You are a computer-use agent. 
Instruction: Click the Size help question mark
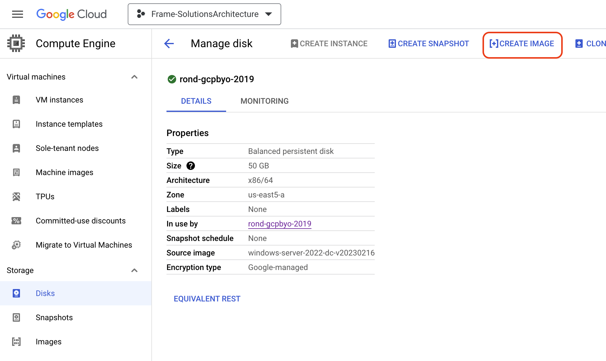pyautogui.click(x=191, y=165)
